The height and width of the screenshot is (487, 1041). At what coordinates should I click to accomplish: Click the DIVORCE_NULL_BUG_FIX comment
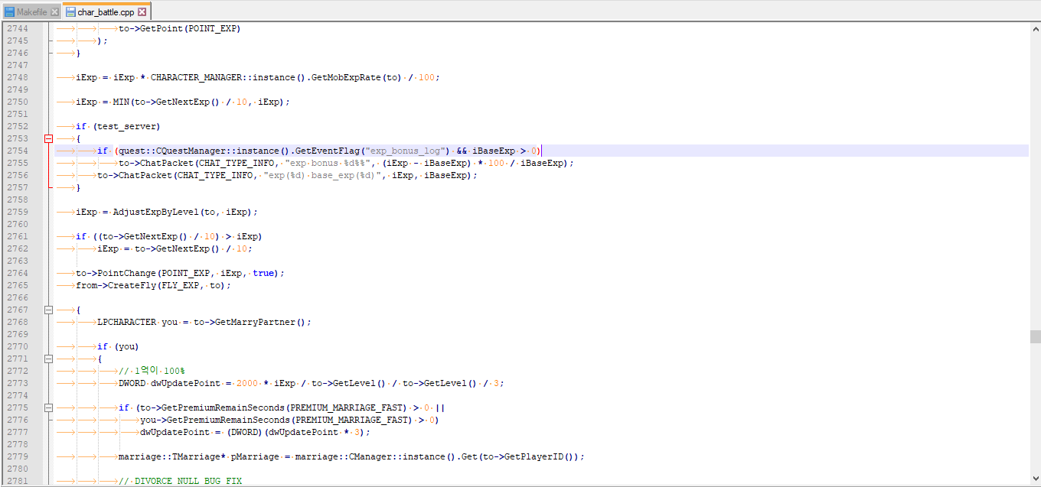(x=181, y=481)
